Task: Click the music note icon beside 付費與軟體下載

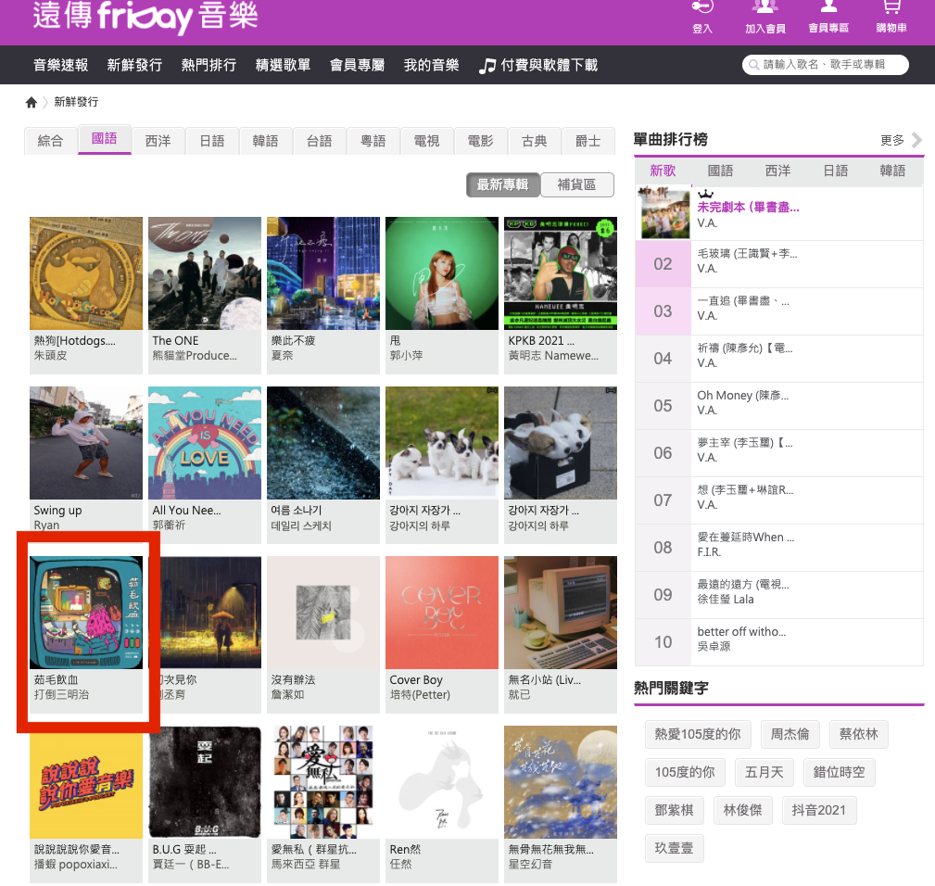Action: 487,66
